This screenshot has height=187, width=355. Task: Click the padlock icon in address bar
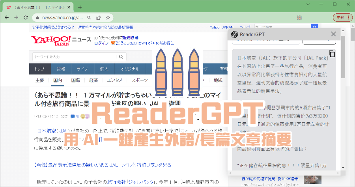click(x=37, y=18)
